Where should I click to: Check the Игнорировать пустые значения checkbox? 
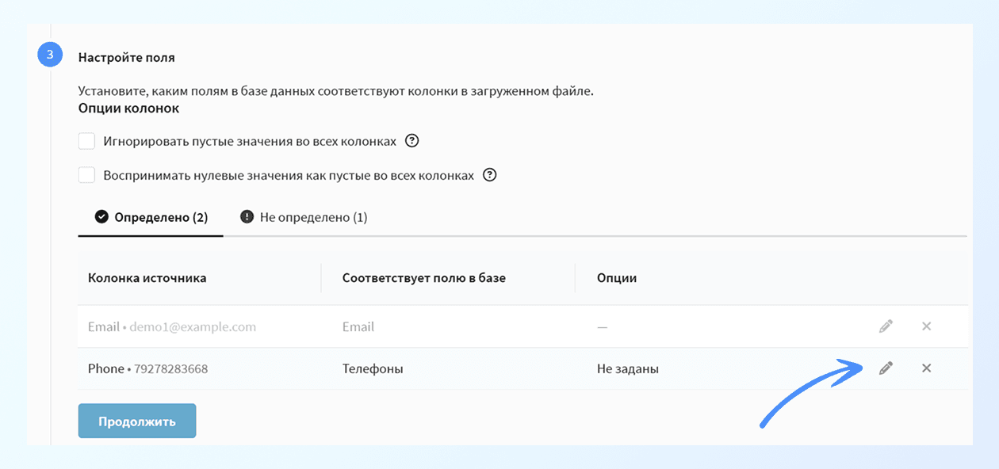(86, 140)
